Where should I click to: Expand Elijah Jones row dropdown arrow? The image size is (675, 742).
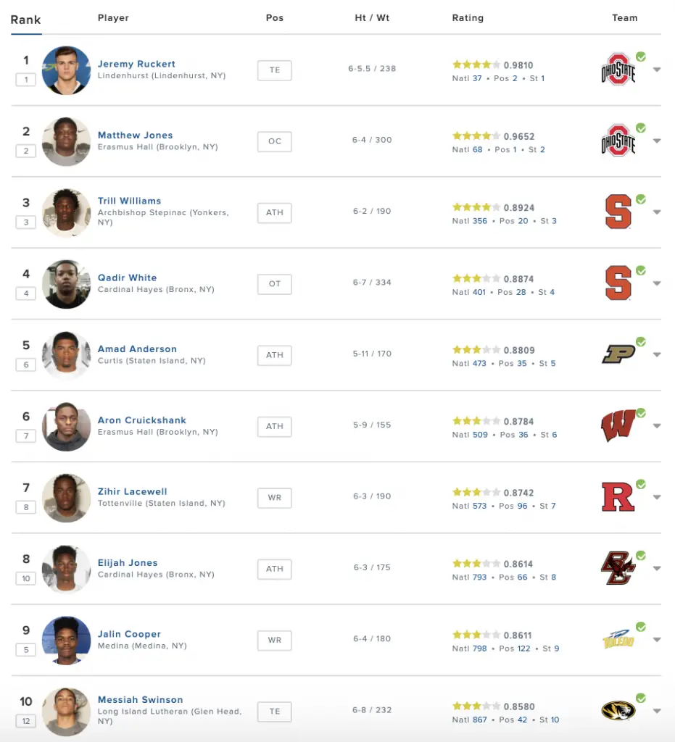tap(657, 568)
